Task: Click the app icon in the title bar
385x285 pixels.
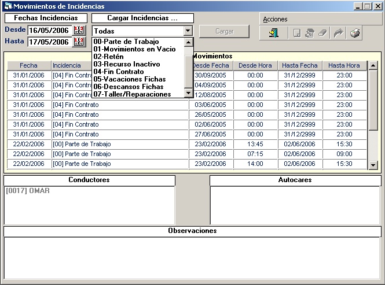Action: click(x=8, y=6)
